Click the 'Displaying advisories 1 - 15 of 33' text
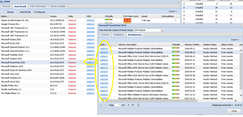This screenshot has width=243, height=117. 227,105
